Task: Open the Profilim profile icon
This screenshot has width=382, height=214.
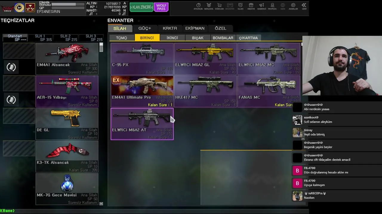Action: pyautogui.click(x=272, y=6)
